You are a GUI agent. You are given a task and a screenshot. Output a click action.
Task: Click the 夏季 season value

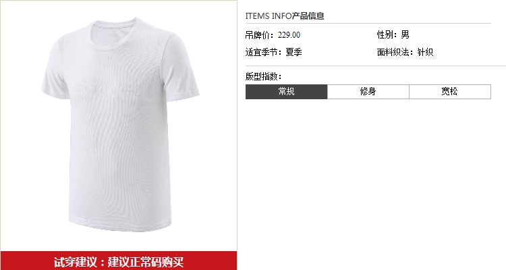coord(293,52)
